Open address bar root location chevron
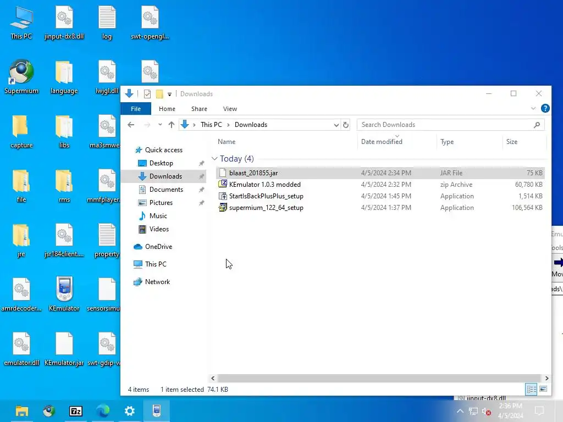563x422 pixels. [194, 125]
